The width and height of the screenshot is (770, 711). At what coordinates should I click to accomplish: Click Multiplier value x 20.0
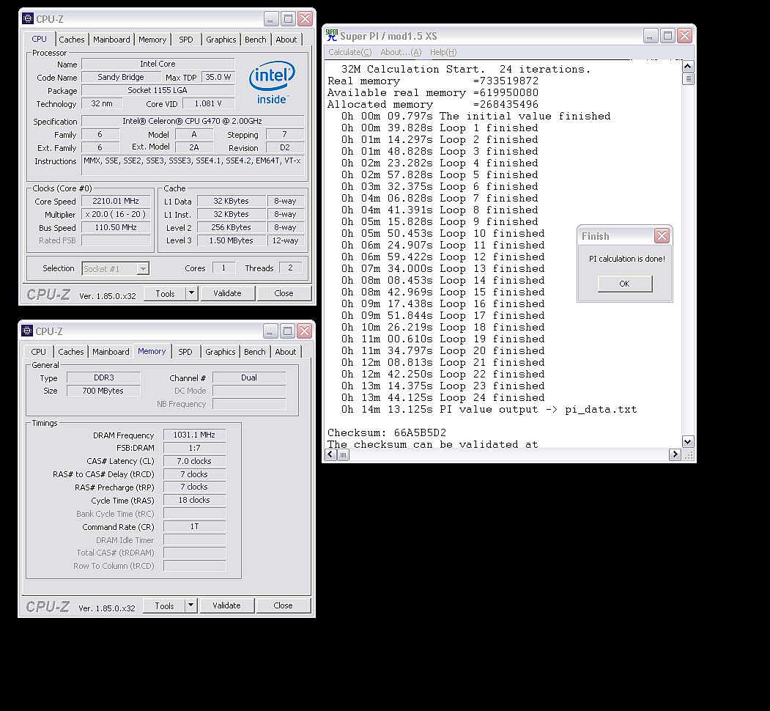[116, 214]
